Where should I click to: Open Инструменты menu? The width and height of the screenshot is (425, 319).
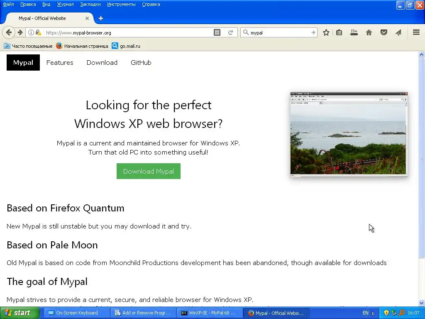[x=122, y=4]
